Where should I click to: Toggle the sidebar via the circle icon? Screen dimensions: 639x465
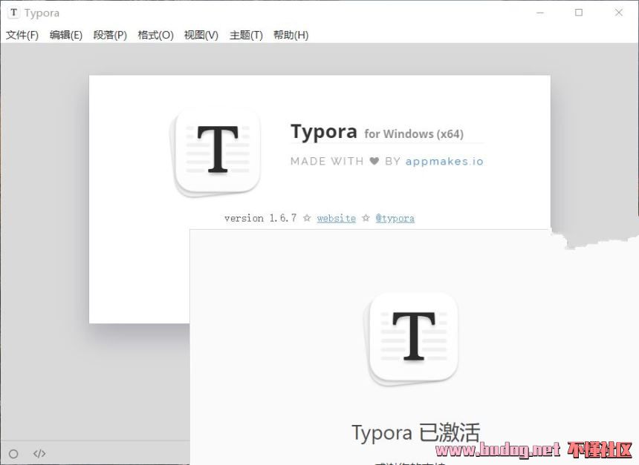[x=13, y=453]
